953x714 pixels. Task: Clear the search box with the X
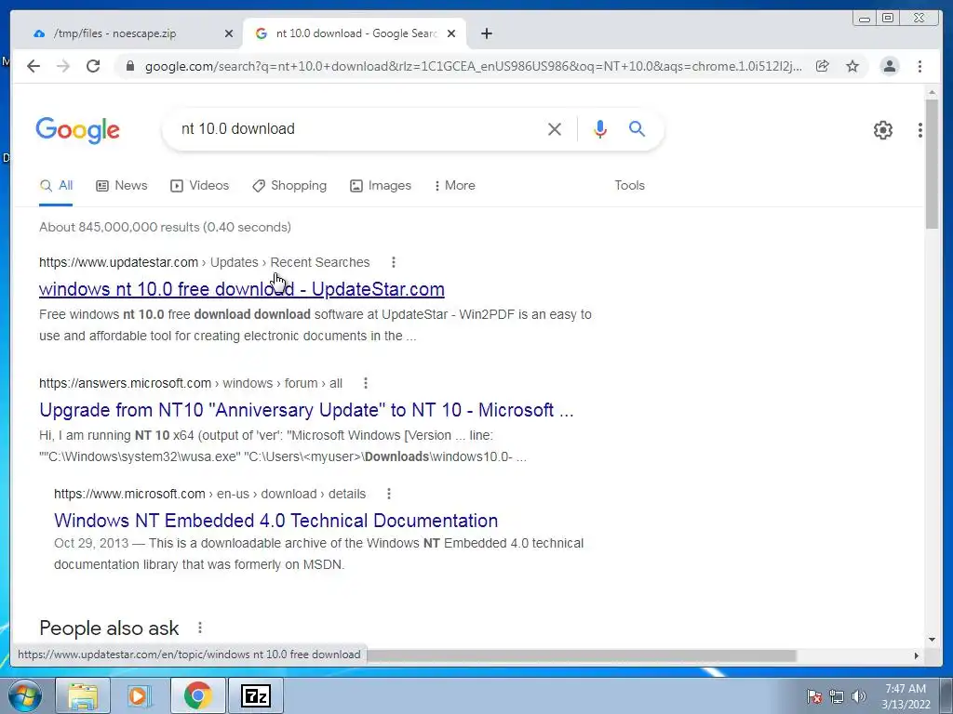555,128
